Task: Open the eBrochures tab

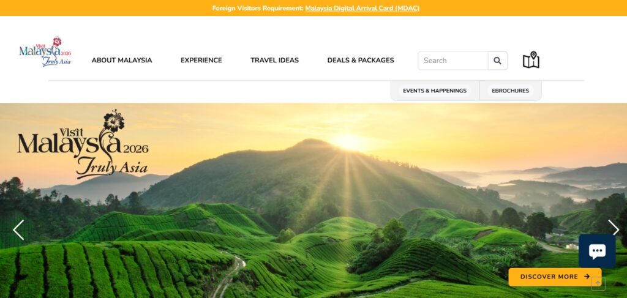Action: 510,91
